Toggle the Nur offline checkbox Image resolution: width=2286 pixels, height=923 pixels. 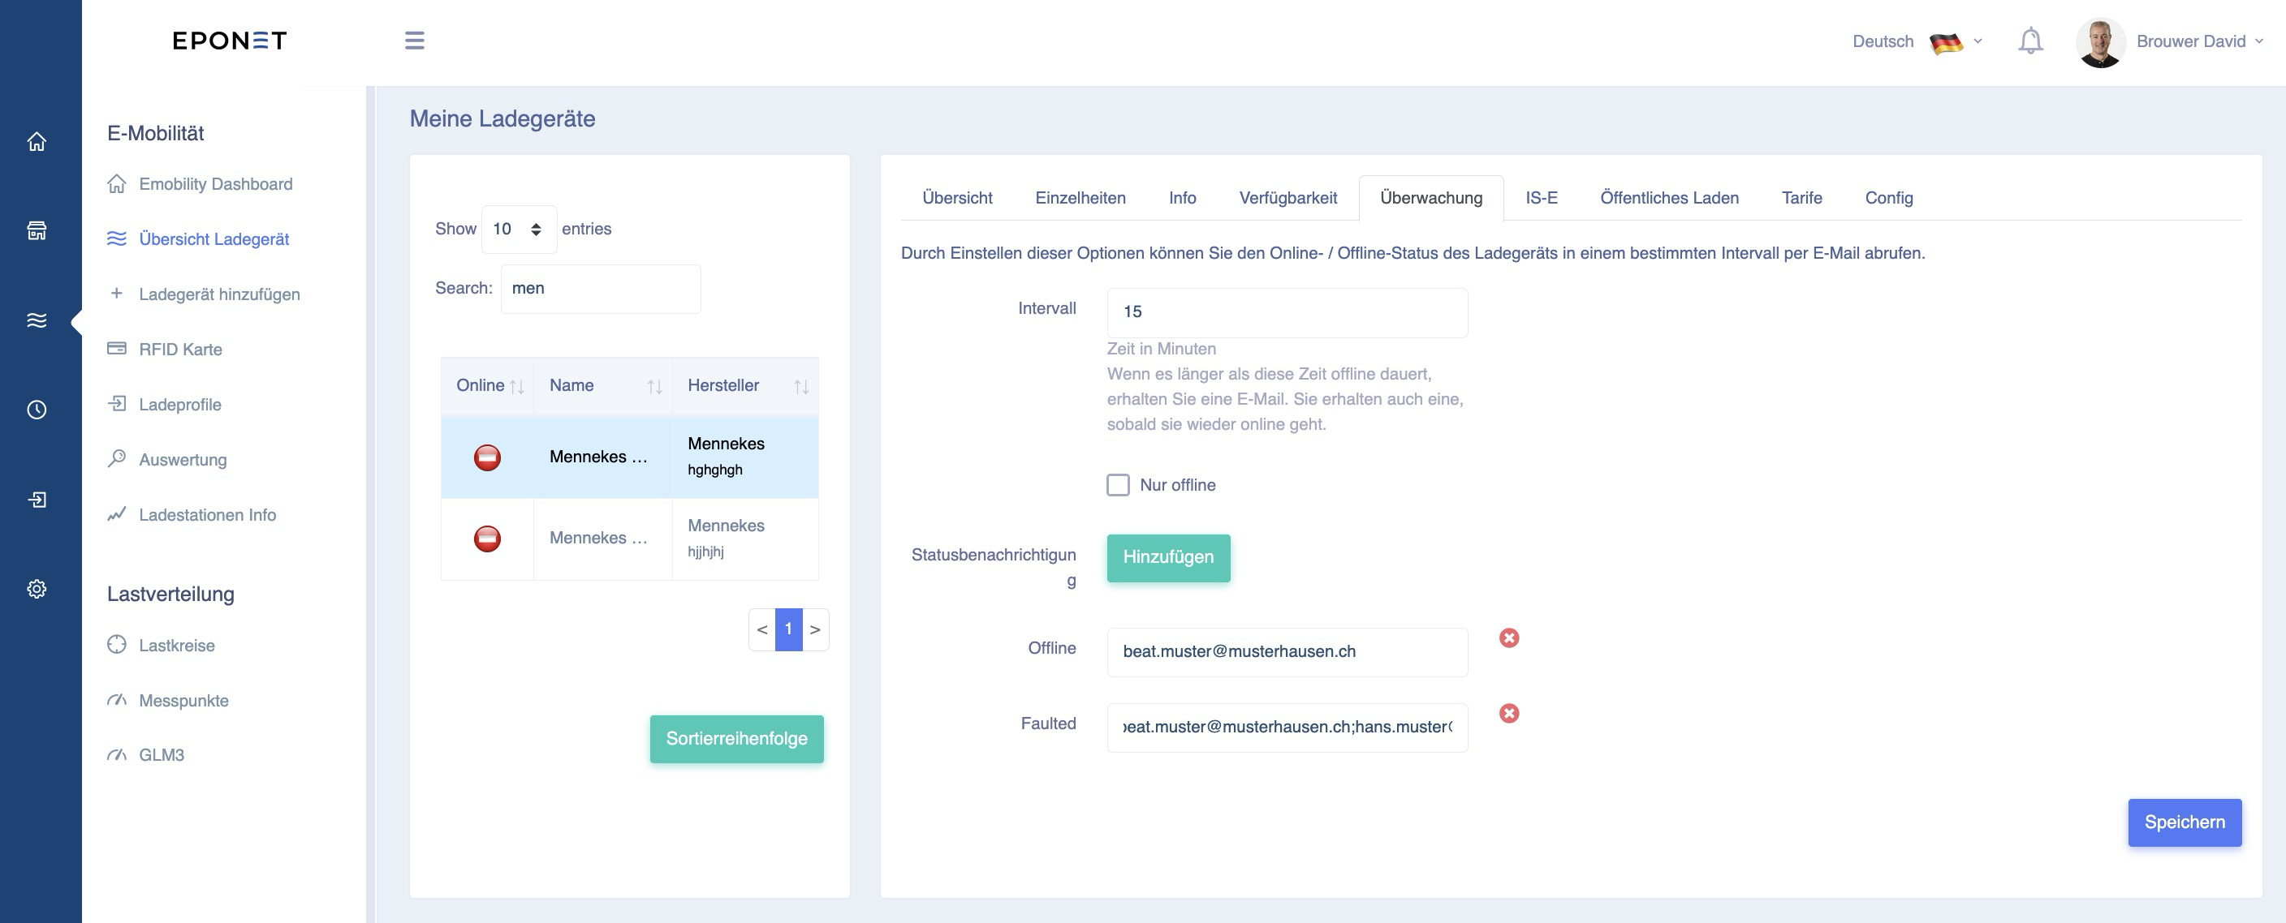tap(1117, 485)
